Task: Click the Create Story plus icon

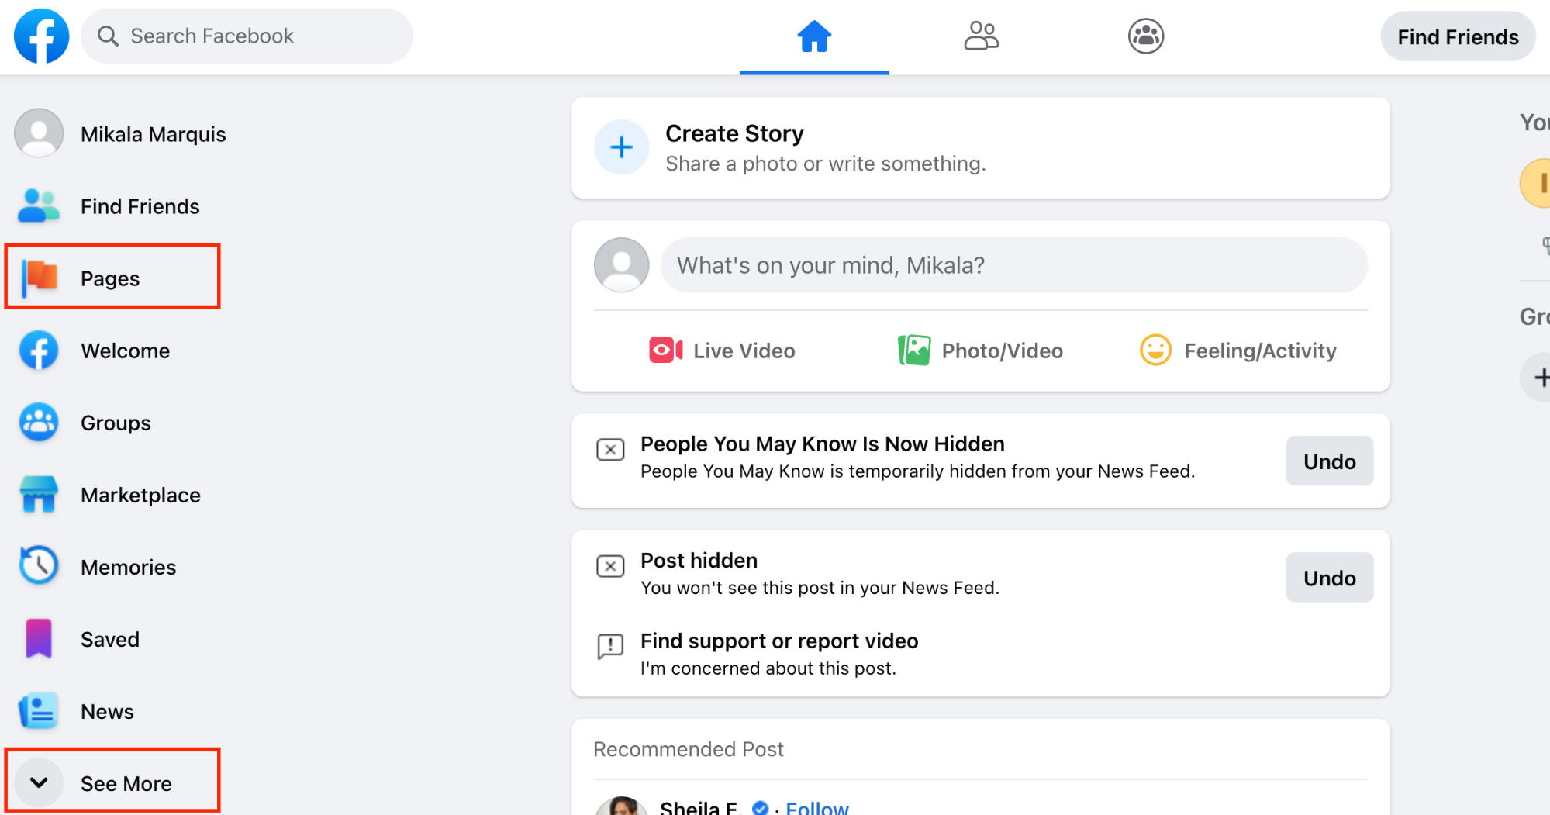Action: pos(621,147)
